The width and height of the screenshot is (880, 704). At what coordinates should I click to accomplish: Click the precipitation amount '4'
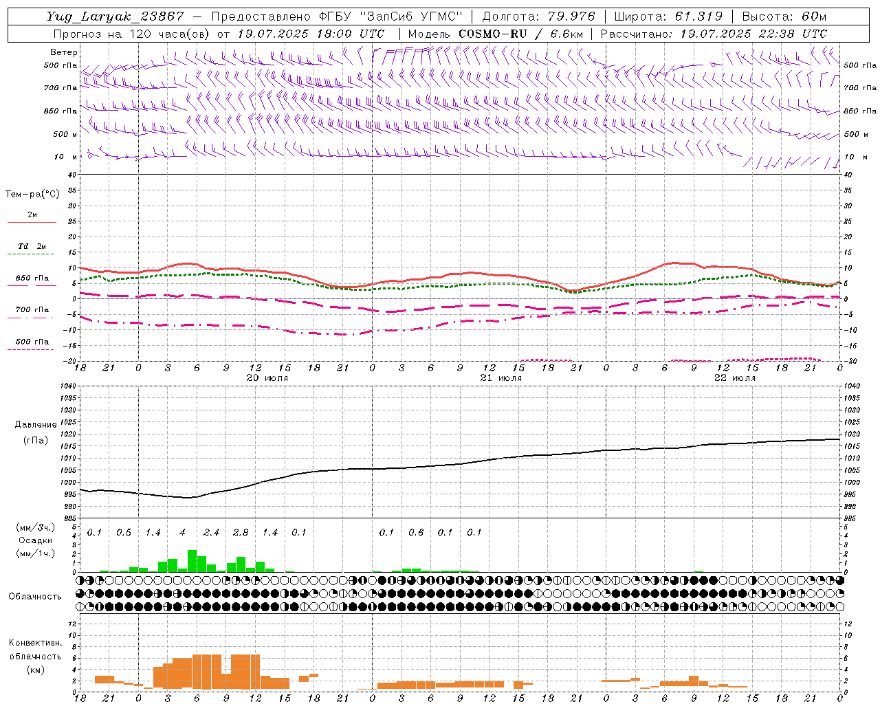click(x=182, y=532)
